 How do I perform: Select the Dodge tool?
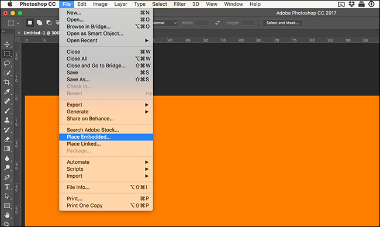[7, 168]
